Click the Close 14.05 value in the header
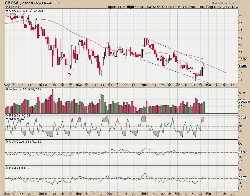250x196 pixels. [171, 7]
